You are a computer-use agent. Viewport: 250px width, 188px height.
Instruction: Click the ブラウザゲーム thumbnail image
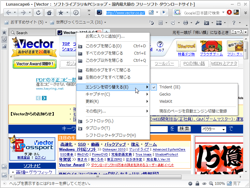[212, 46]
